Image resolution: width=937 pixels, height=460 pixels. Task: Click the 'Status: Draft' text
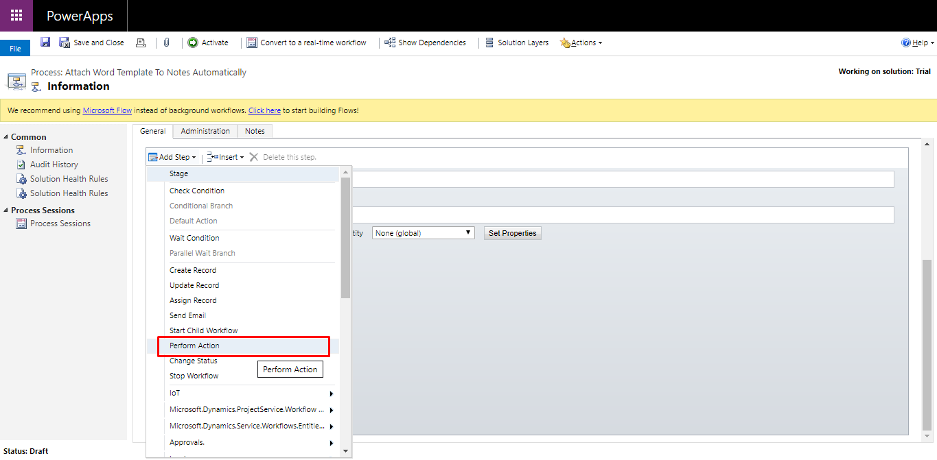25,451
